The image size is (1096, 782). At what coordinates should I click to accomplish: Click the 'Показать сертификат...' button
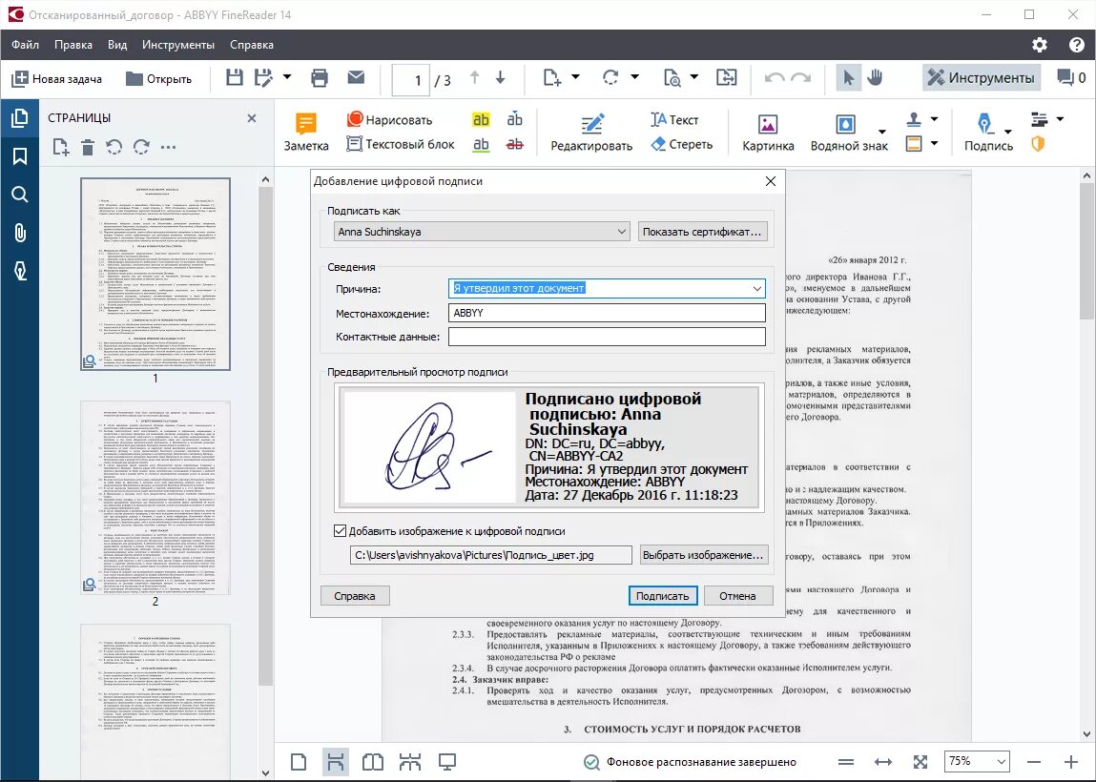702,232
